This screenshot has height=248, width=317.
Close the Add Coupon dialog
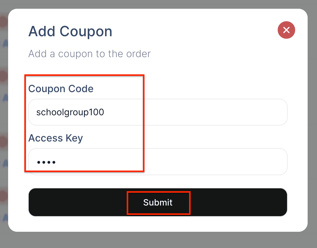pyautogui.click(x=286, y=30)
